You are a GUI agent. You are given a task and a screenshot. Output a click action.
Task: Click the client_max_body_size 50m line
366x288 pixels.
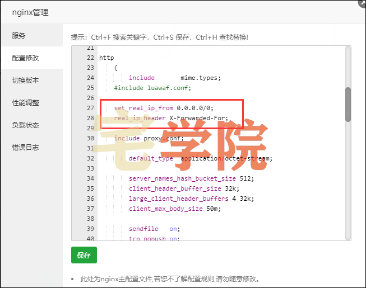click(175, 209)
